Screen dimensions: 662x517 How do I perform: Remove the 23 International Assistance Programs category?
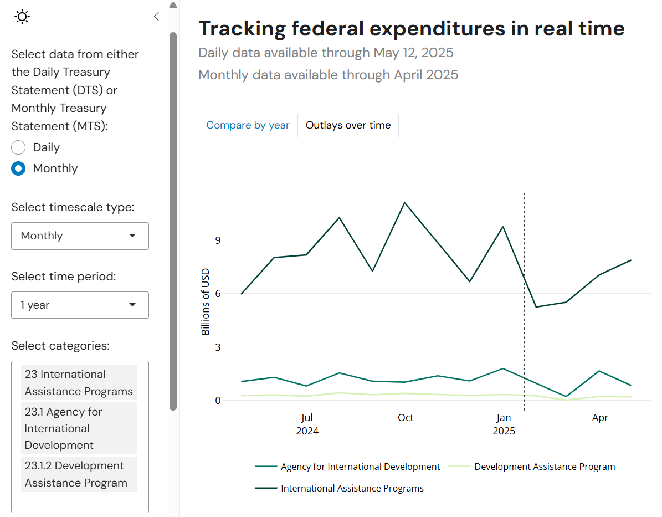[x=79, y=383]
